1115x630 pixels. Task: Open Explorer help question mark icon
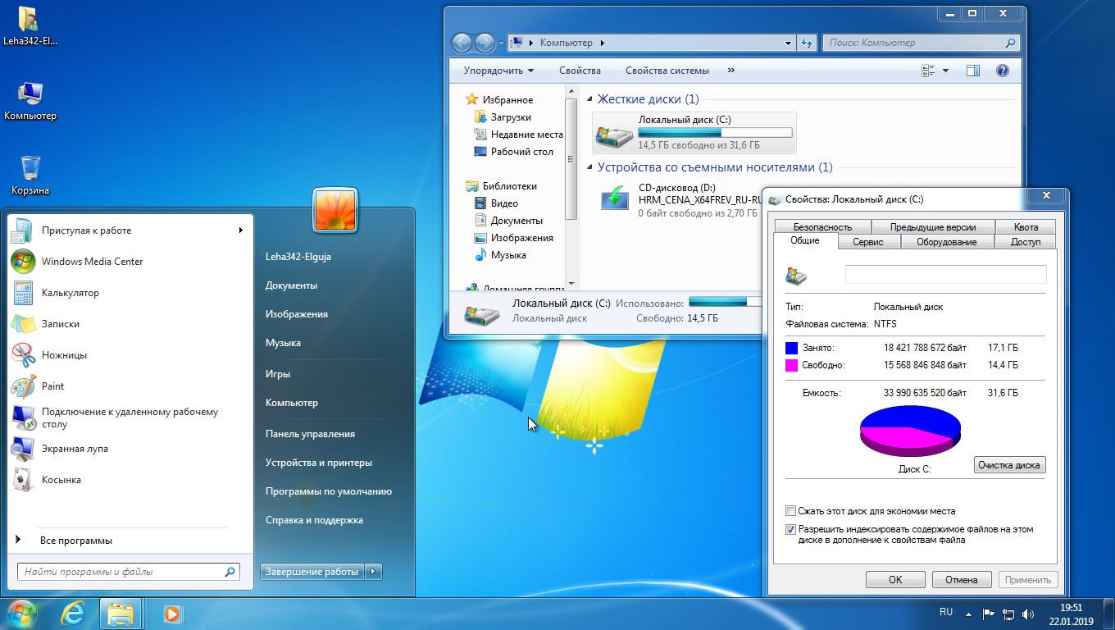(1002, 71)
